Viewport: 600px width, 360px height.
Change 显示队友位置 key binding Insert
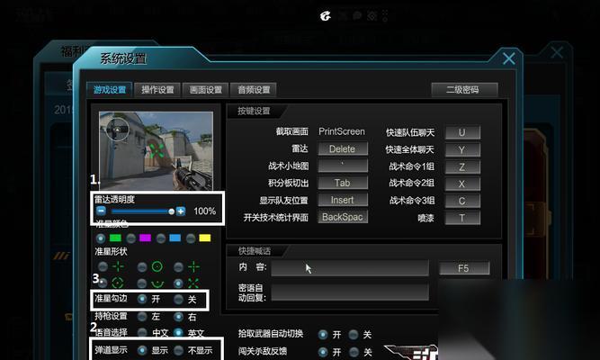click(x=343, y=200)
